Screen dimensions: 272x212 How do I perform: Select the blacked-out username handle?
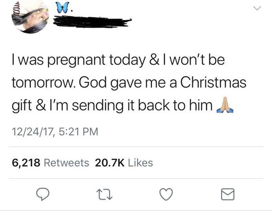coord(93,22)
